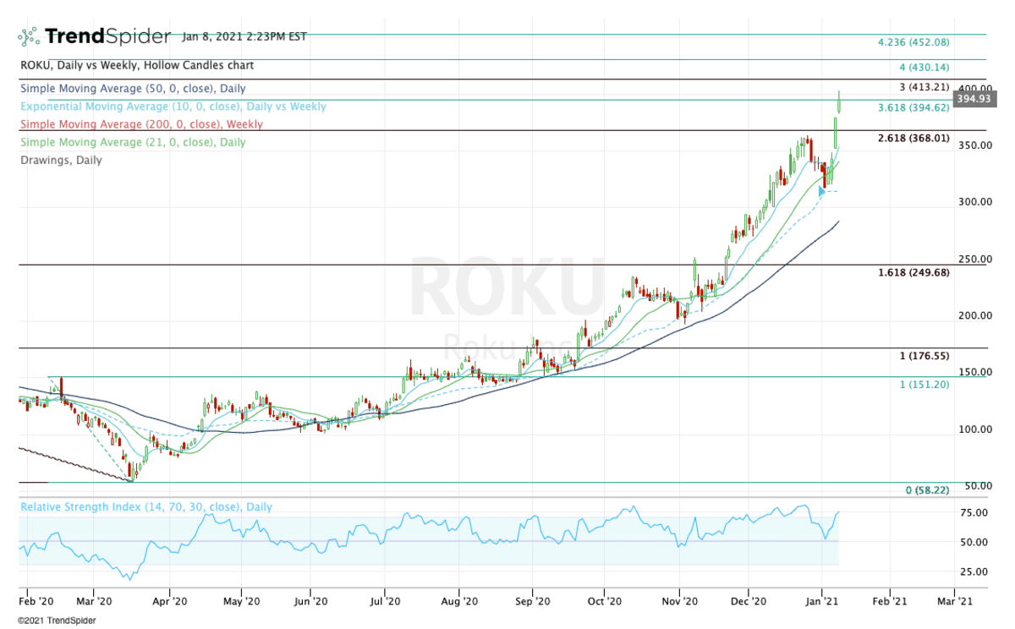This screenshot has width=1015, height=629.
Task: Click the 394.93 current price tag
Action: click(971, 99)
